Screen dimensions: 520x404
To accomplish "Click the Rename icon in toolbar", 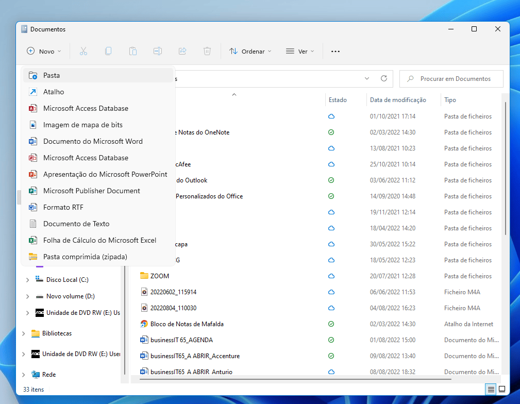I will 158,51.
